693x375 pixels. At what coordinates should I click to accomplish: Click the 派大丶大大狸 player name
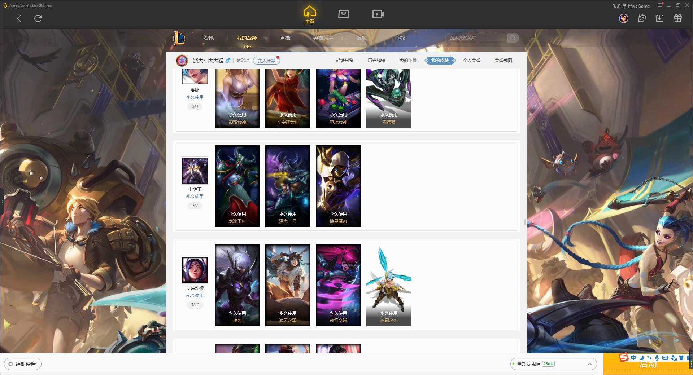(x=208, y=61)
